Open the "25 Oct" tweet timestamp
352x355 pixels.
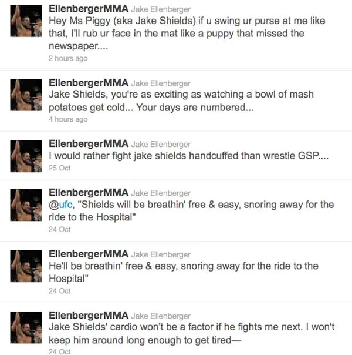[x=59, y=168]
